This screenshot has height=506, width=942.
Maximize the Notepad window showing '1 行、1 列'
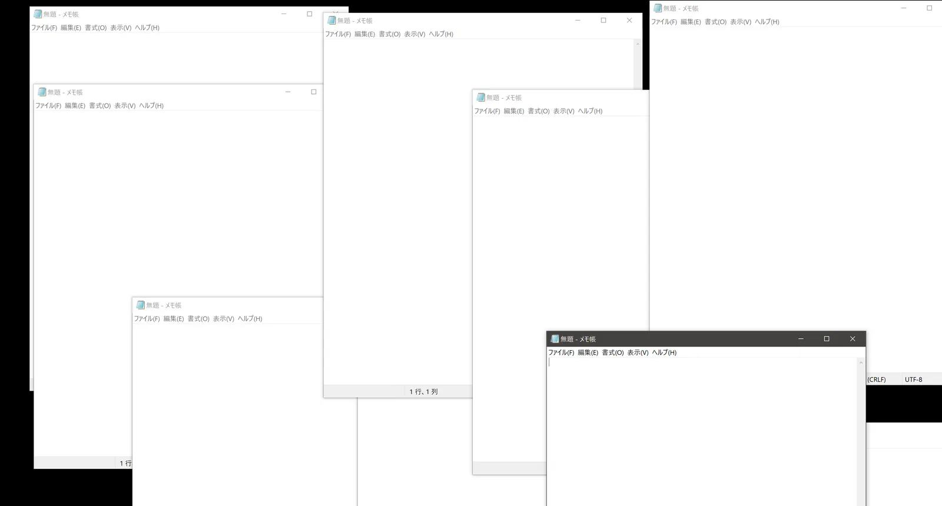(603, 21)
